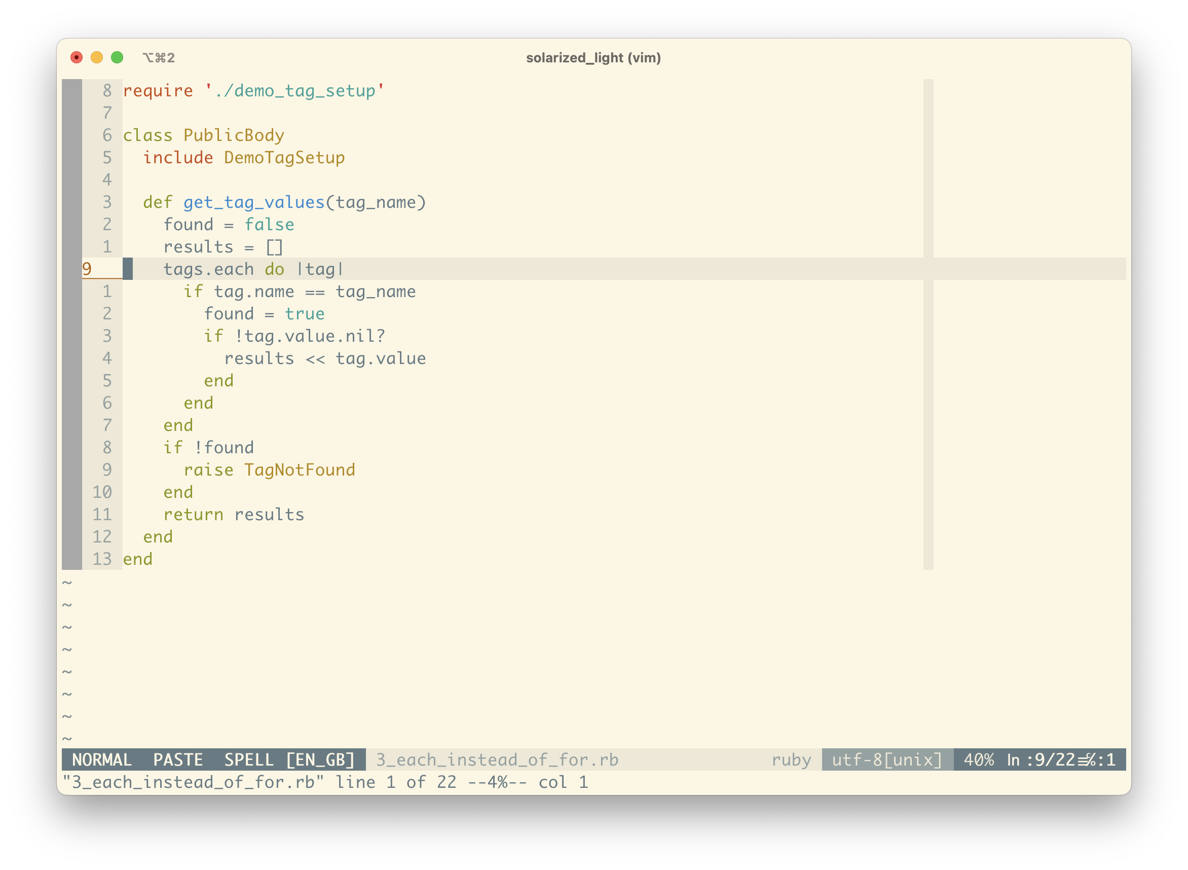Click the current line number 9 in gutter
1188x870 pixels.
pyautogui.click(x=87, y=269)
